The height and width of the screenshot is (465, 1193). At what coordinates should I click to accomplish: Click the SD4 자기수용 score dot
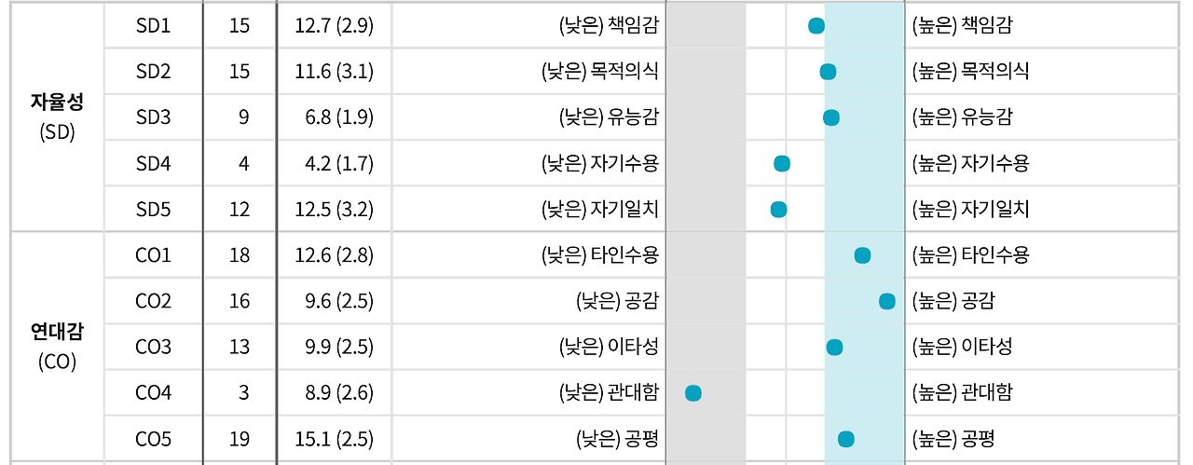pyautogui.click(x=782, y=164)
